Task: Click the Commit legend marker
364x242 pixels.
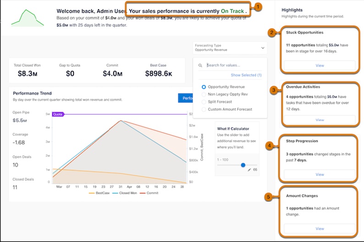Action: point(143,193)
